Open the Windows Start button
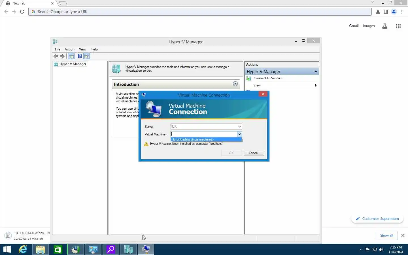This screenshot has height=255, width=408. [x=7, y=249]
